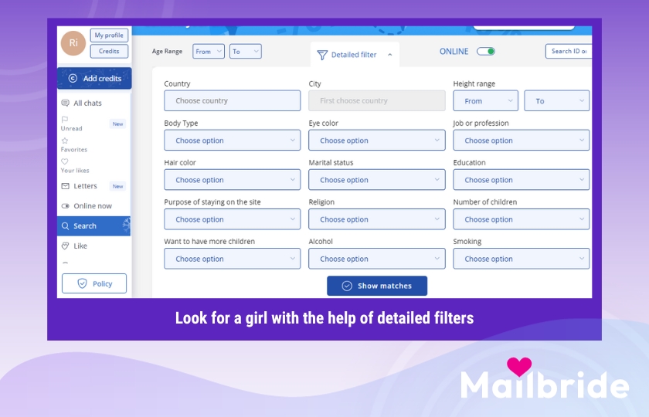Open Letters in the sidebar

(x=93, y=186)
